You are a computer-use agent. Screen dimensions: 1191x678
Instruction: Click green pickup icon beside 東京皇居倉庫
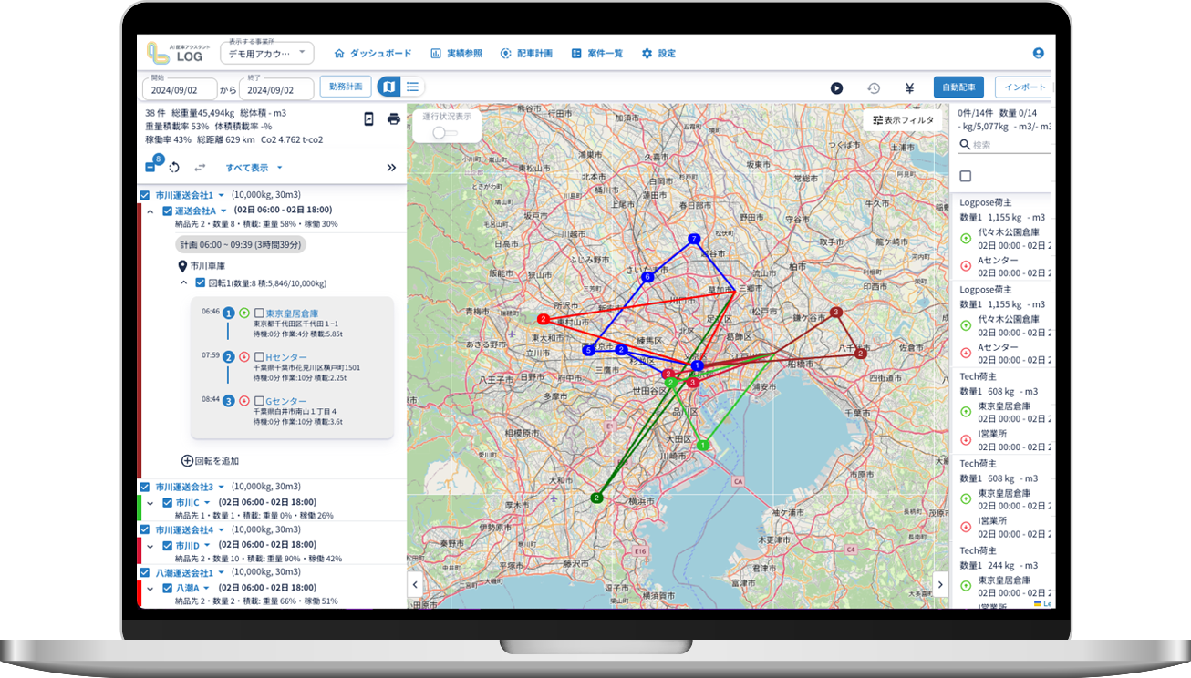(244, 313)
